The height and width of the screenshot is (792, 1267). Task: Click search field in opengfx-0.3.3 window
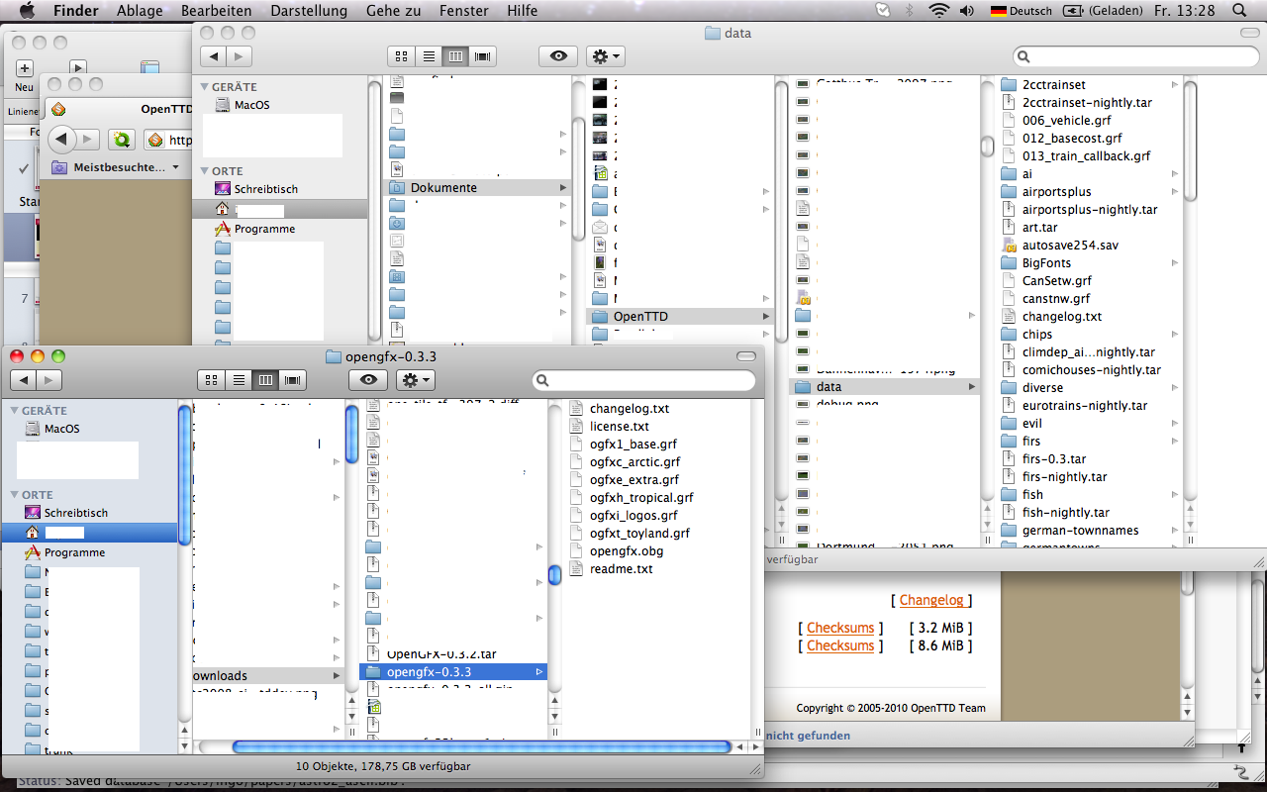(x=644, y=380)
